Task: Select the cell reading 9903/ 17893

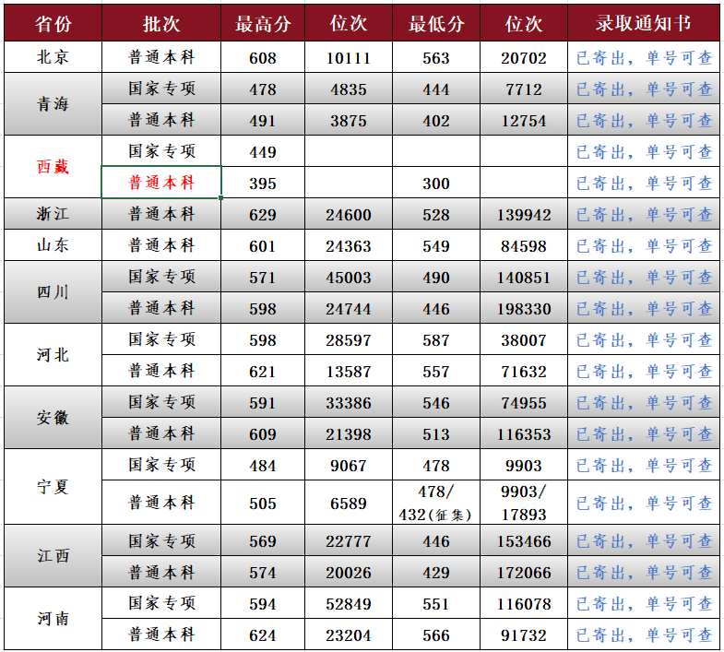Action: (x=524, y=503)
